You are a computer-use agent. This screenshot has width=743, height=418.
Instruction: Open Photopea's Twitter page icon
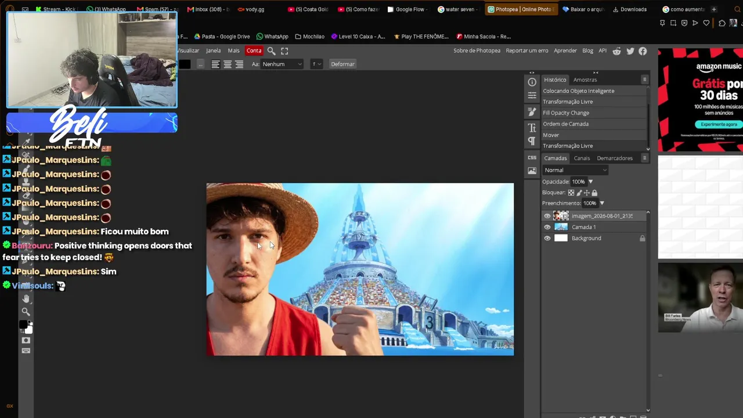[x=630, y=51]
